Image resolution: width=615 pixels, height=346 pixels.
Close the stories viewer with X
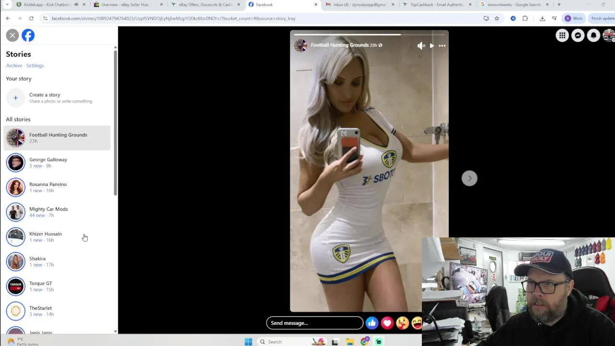pos(12,35)
